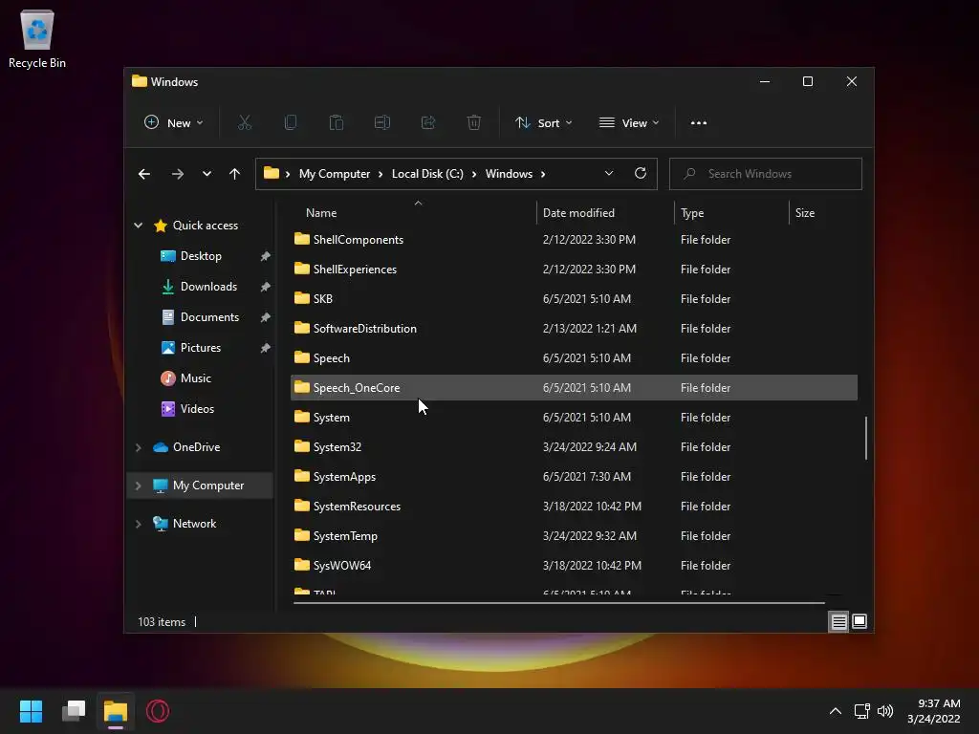Open Pictures in Quick access

pos(201,348)
